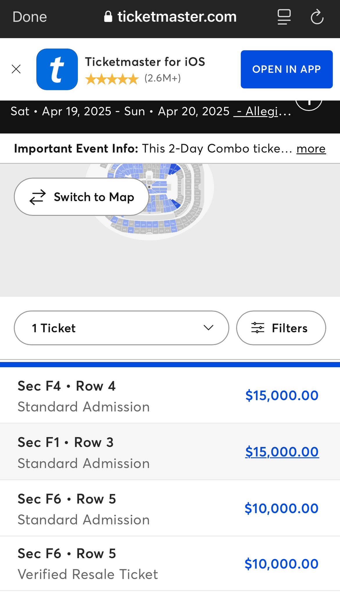
Task: Tap the padlock icon beside ticketmaster.com
Action: tap(108, 17)
